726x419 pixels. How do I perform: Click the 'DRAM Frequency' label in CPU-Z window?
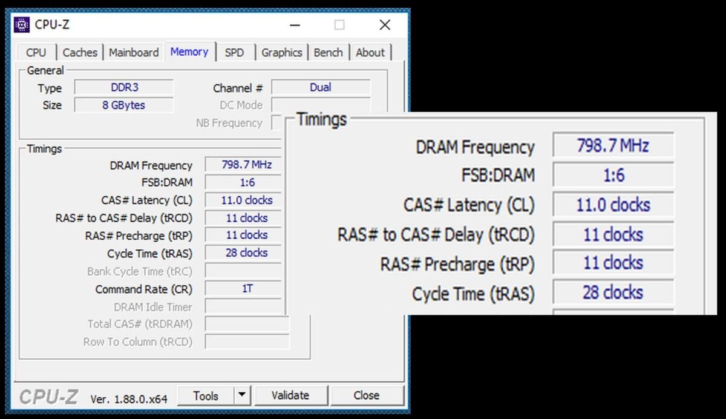(x=151, y=165)
